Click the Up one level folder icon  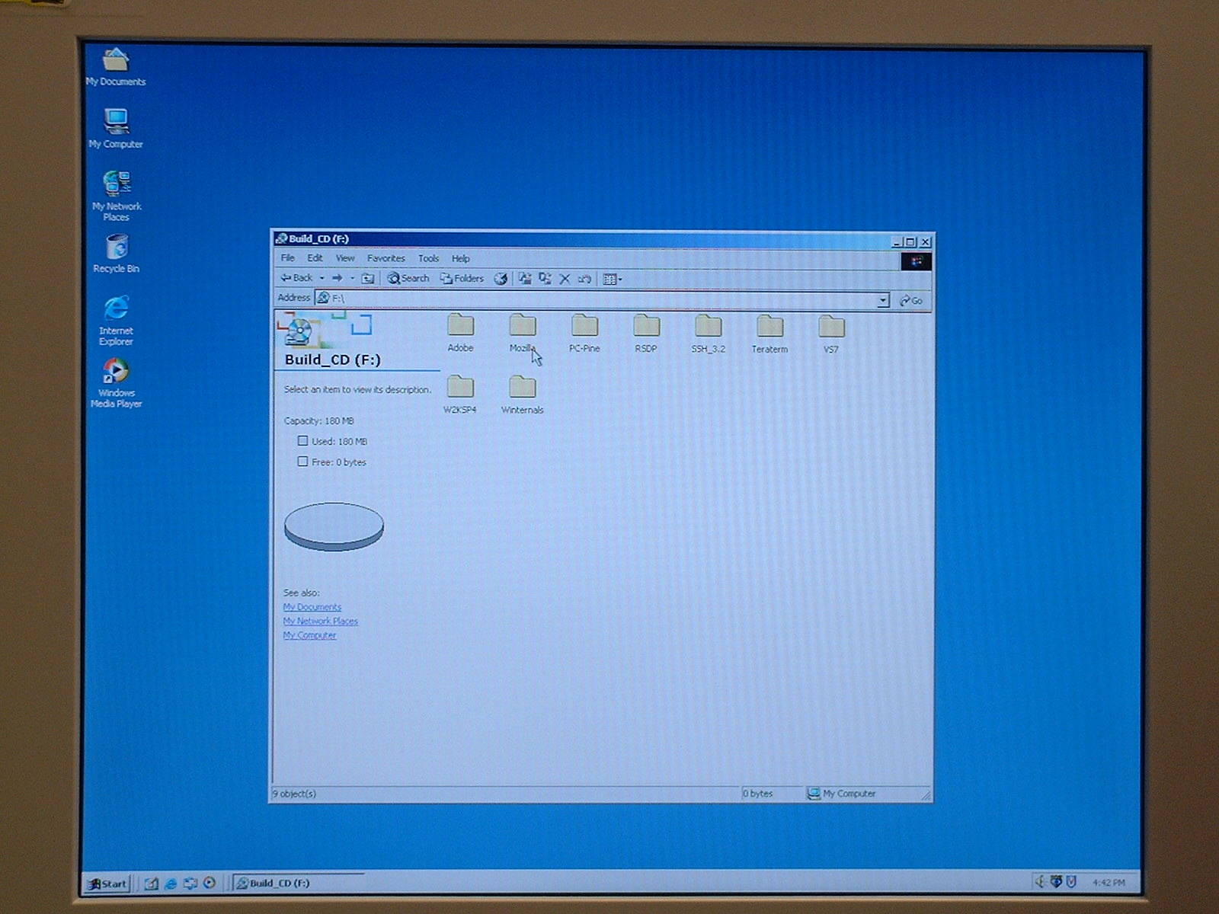[368, 279]
